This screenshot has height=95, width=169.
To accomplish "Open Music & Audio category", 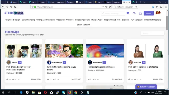I will [x=97, y=20].
